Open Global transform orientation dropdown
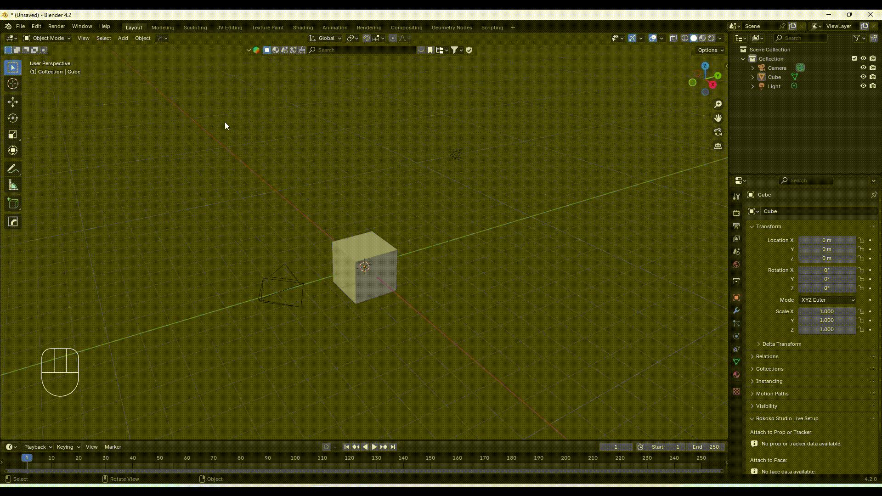The width and height of the screenshot is (882, 496). coord(326,38)
